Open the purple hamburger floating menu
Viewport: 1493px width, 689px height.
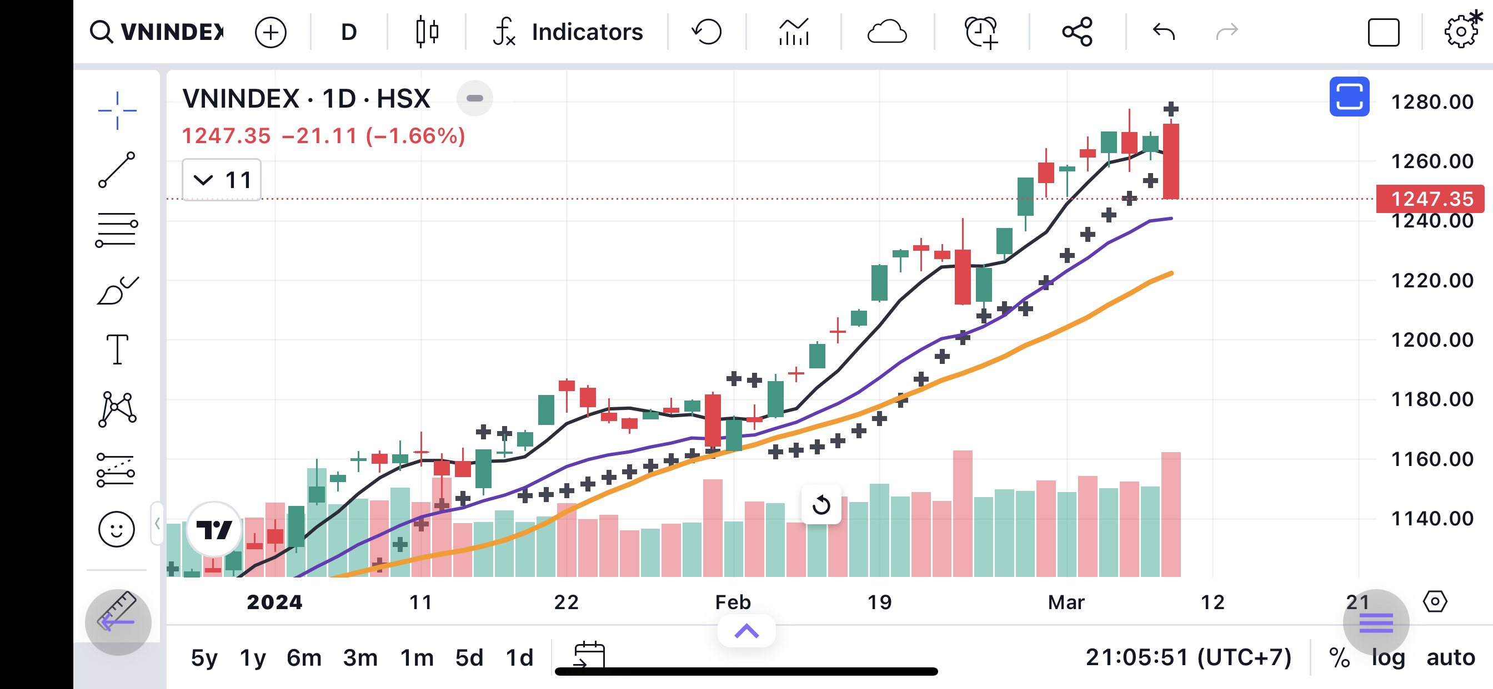pos(1376,622)
